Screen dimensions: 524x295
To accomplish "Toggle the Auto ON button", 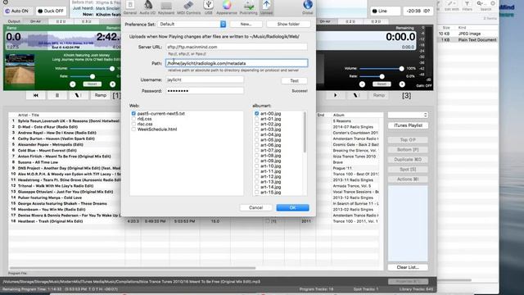I will 17,11.
